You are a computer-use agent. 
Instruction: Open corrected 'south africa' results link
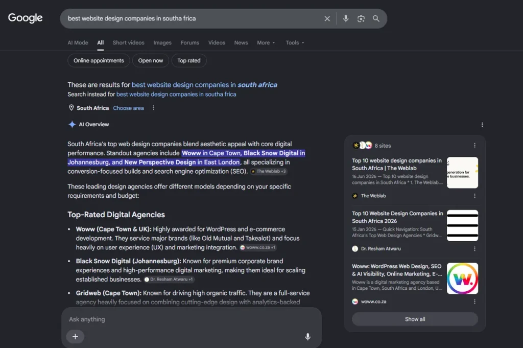pos(204,85)
